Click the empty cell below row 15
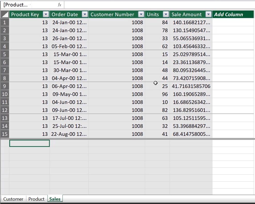The image size is (255, 204). (29, 143)
